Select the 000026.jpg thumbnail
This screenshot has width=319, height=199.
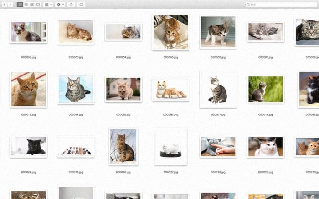(123, 146)
